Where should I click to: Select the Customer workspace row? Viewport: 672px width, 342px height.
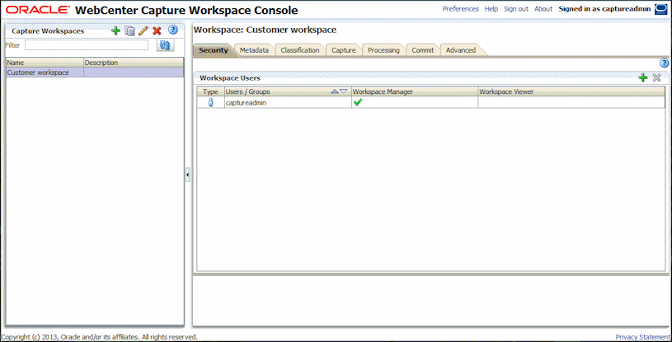pyautogui.click(x=95, y=73)
